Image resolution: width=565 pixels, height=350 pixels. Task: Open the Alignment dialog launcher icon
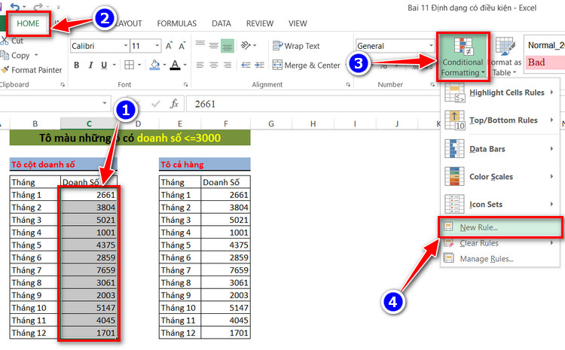[x=348, y=84]
